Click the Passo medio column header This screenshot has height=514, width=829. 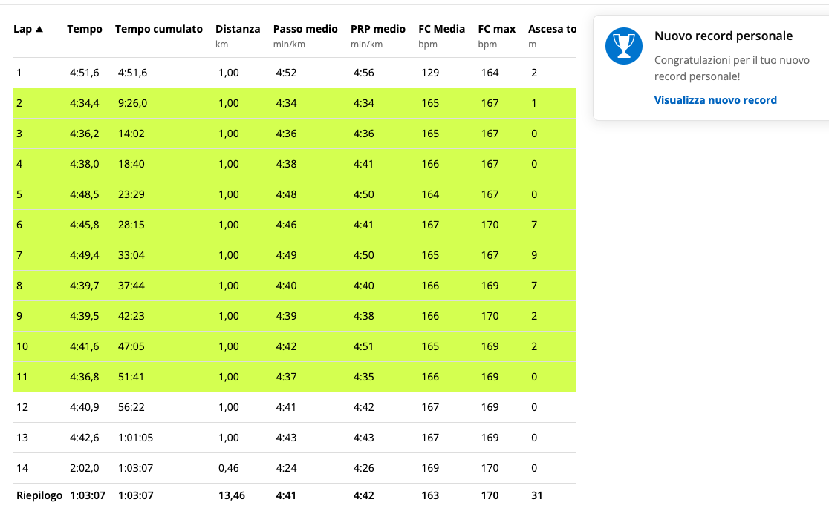click(305, 29)
